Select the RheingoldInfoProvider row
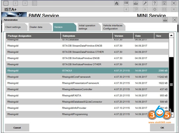 click(87, 108)
